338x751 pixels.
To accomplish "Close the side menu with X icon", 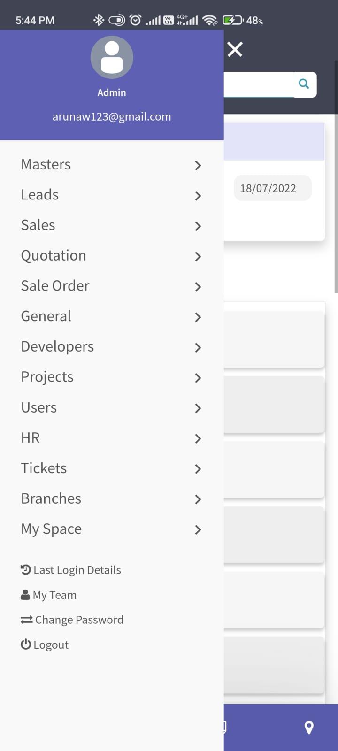I will coord(235,49).
